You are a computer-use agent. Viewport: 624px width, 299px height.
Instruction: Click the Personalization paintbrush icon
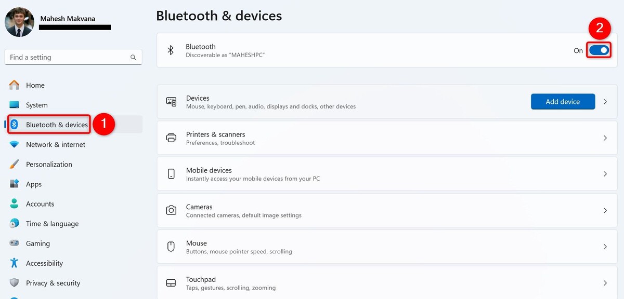point(14,164)
